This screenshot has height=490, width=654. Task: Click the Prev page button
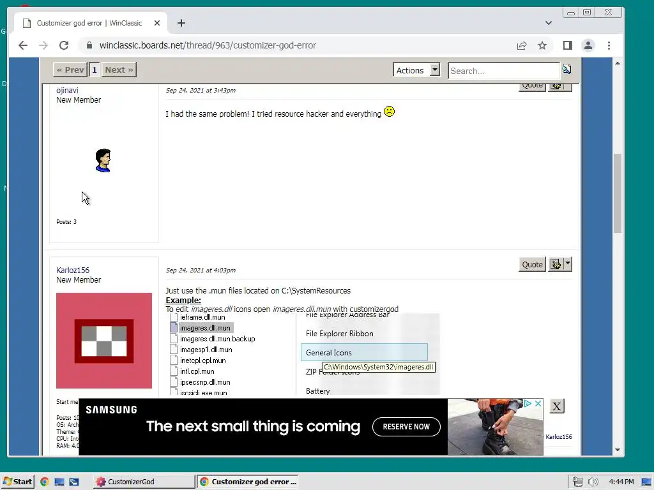[x=70, y=70]
